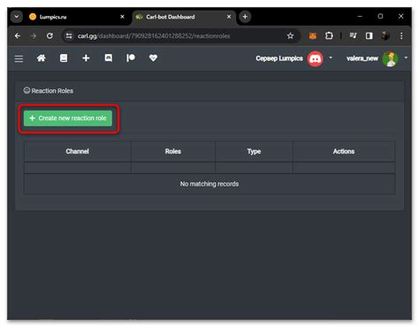Sort table by Channel column
The width and height of the screenshot is (419, 327).
click(78, 151)
